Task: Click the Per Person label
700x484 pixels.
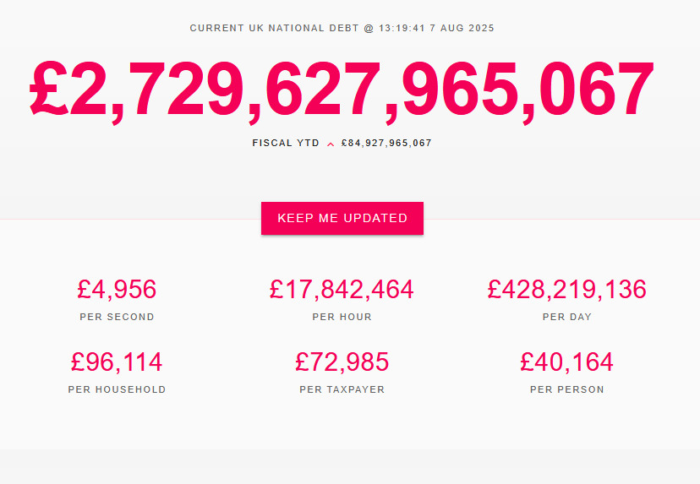Action: click(x=567, y=389)
